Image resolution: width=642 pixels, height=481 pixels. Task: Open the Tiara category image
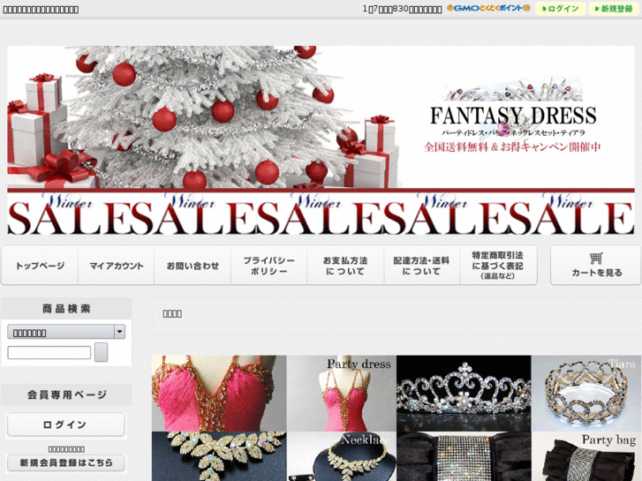click(x=586, y=393)
